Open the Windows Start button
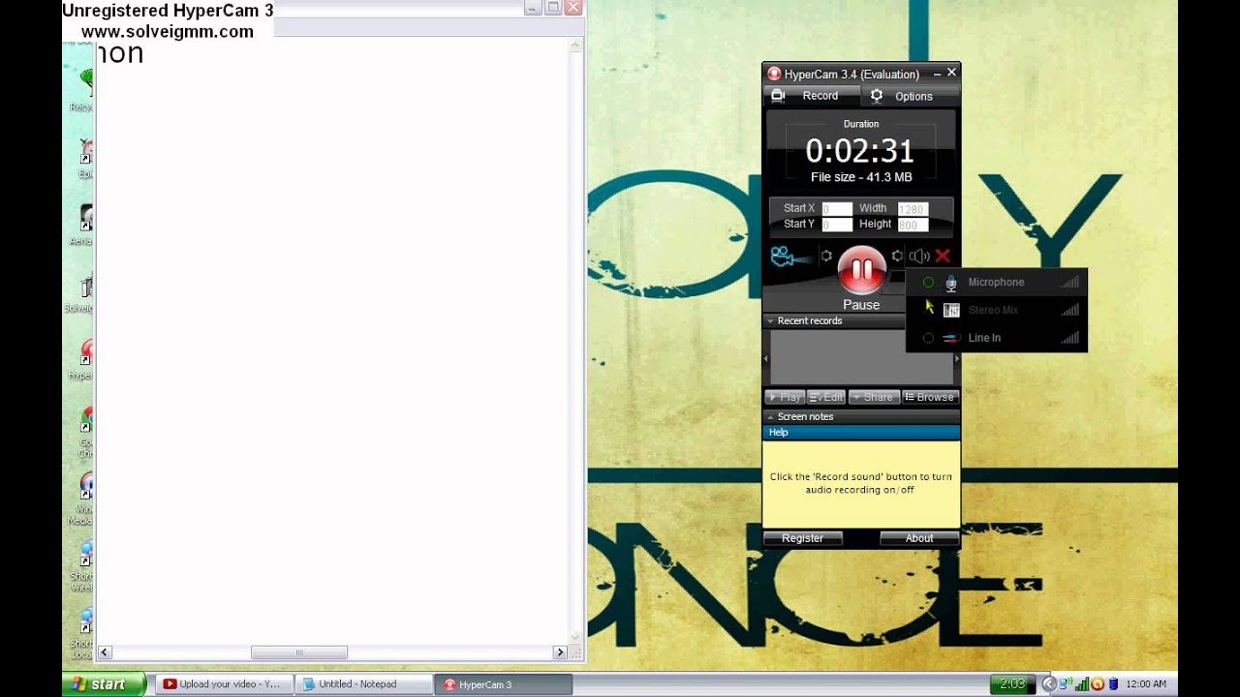 (105, 684)
